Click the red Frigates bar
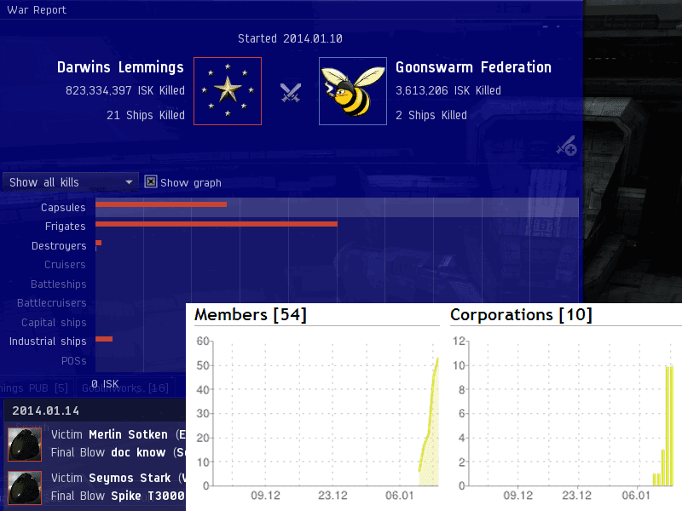 (x=217, y=224)
